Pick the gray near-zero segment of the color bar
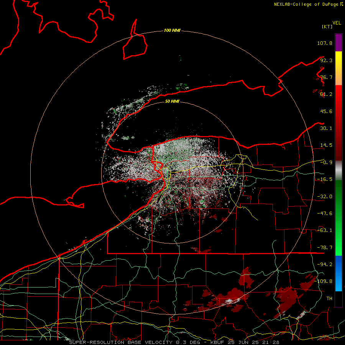The height and width of the screenshot is (345, 345). pos(338,171)
